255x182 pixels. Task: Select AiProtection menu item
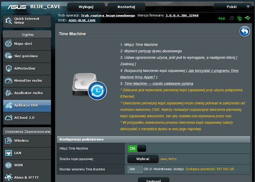click(27, 69)
